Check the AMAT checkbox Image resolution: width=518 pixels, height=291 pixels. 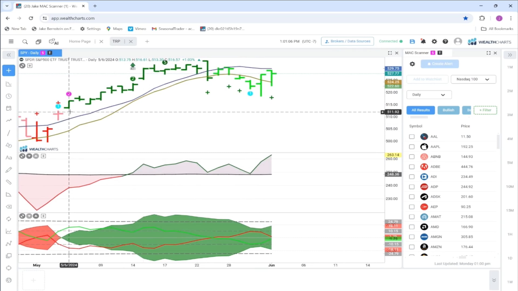click(x=412, y=217)
